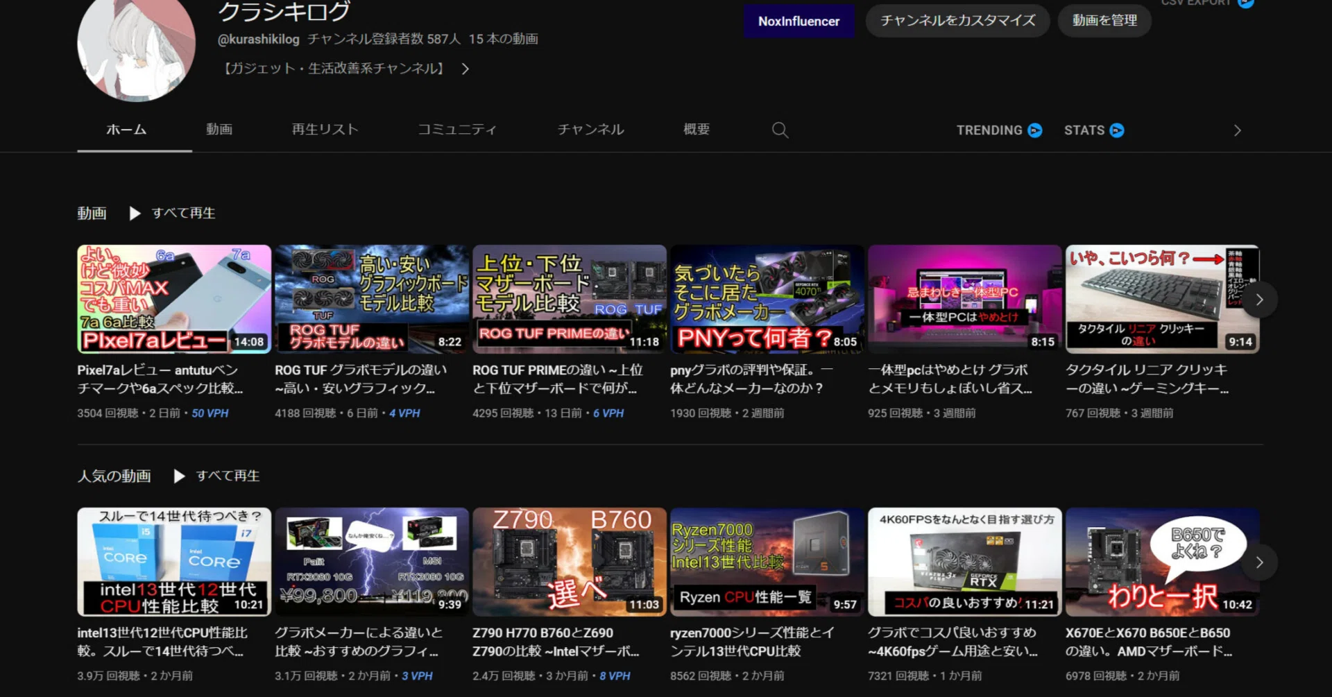Click title Z790 H770 B760とZ690
The height and width of the screenshot is (697, 1332).
pos(556,642)
